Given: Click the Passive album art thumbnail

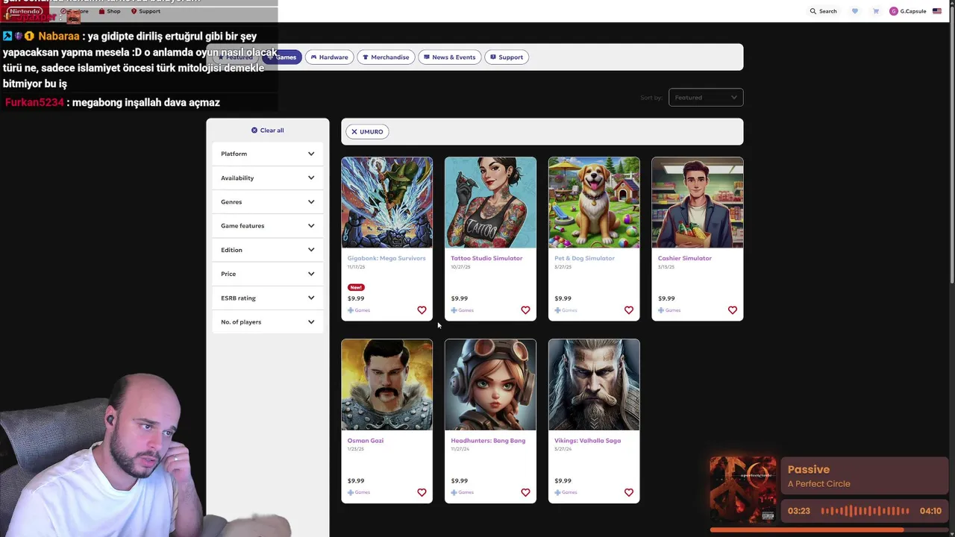Looking at the screenshot, I should click(x=743, y=490).
